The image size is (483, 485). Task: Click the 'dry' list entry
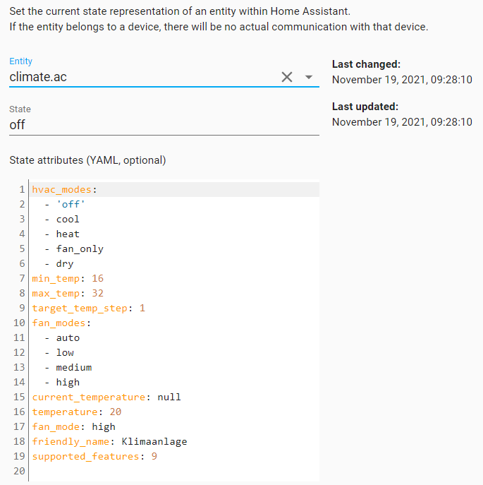click(65, 263)
